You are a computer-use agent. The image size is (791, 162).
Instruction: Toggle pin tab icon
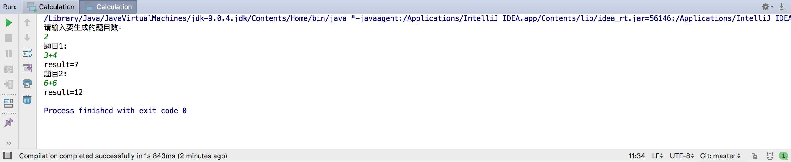[x=9, y=123]
